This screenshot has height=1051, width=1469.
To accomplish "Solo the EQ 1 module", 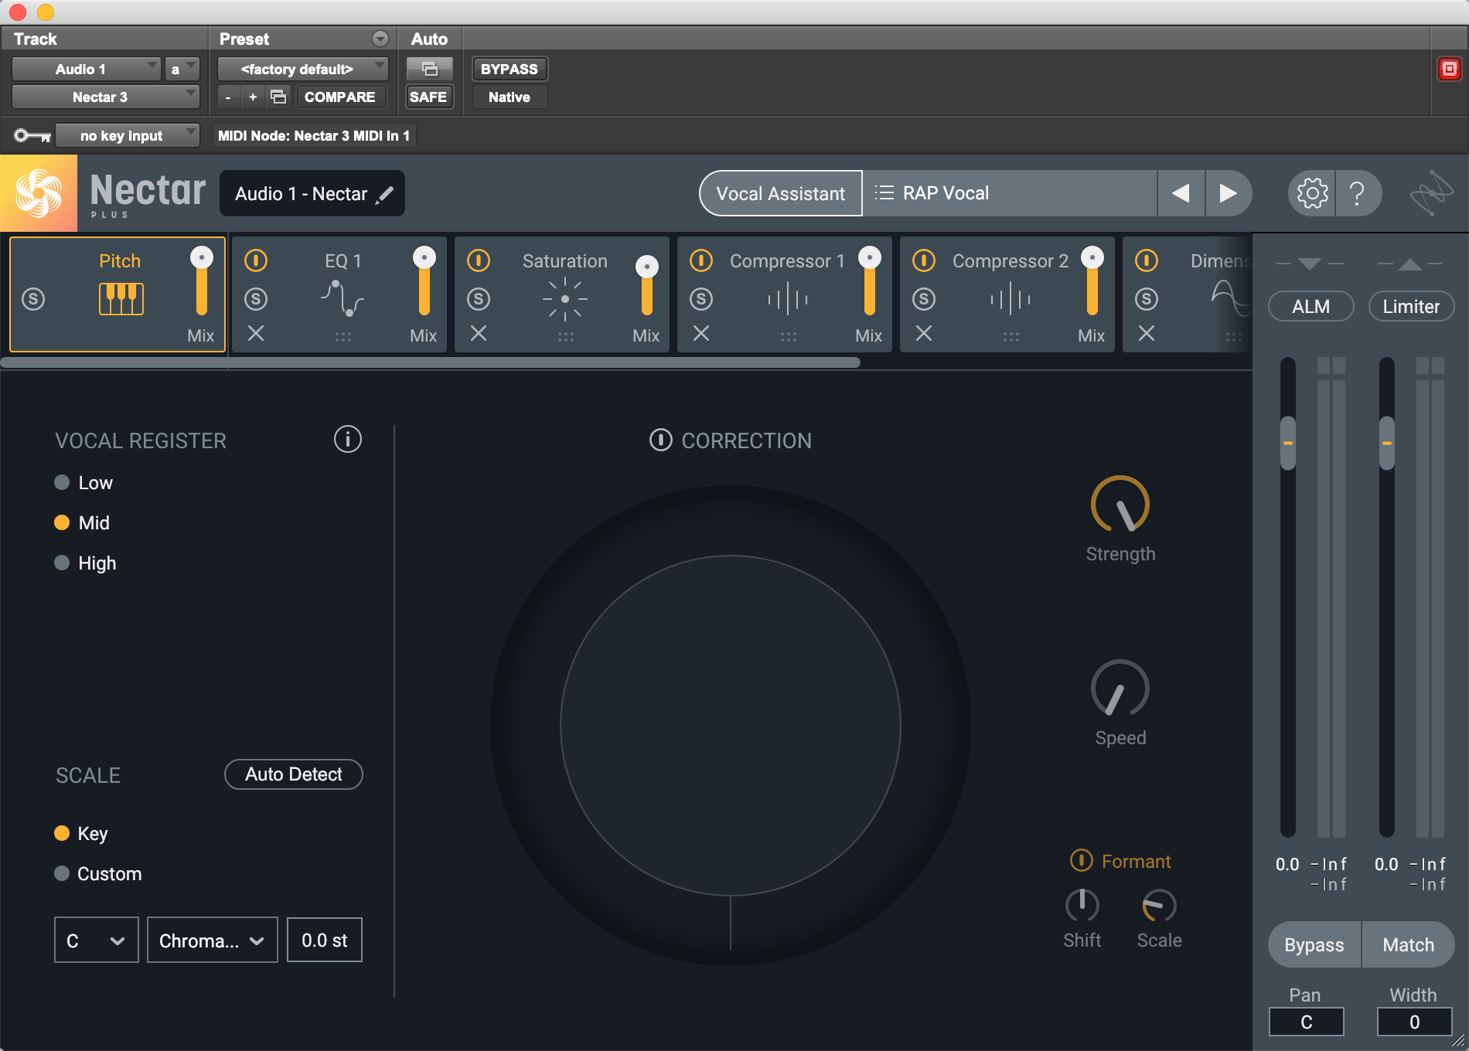I will 256,299.
